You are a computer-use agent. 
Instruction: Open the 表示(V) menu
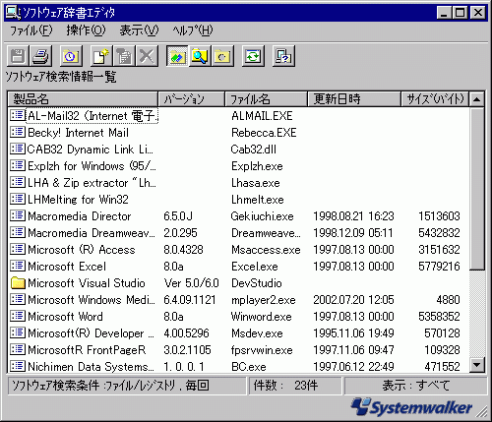(x=139, y=30)
